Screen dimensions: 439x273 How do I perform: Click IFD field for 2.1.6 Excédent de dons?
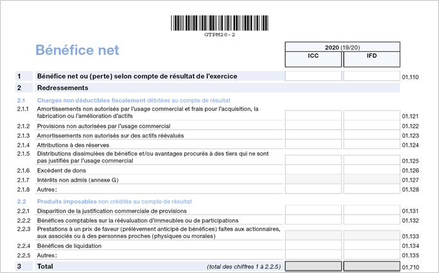tap(371, 170)
